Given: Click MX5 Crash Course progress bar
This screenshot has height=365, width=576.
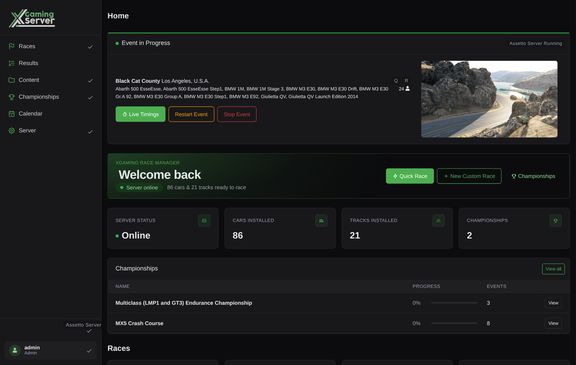Looking at the screenshot, I should click(x=454, y=323).
